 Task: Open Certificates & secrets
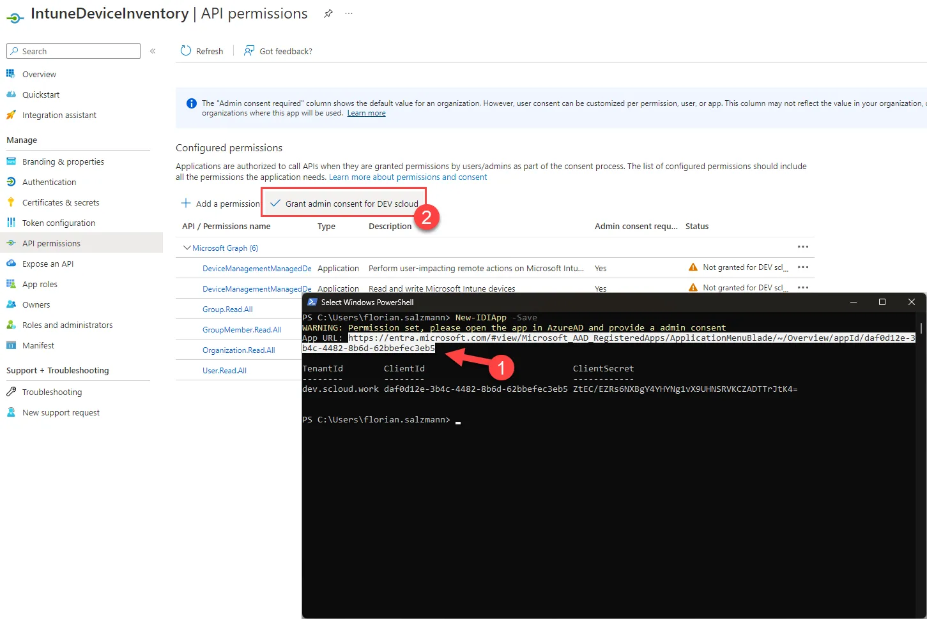pyautogui.click(x=61, y=202)
